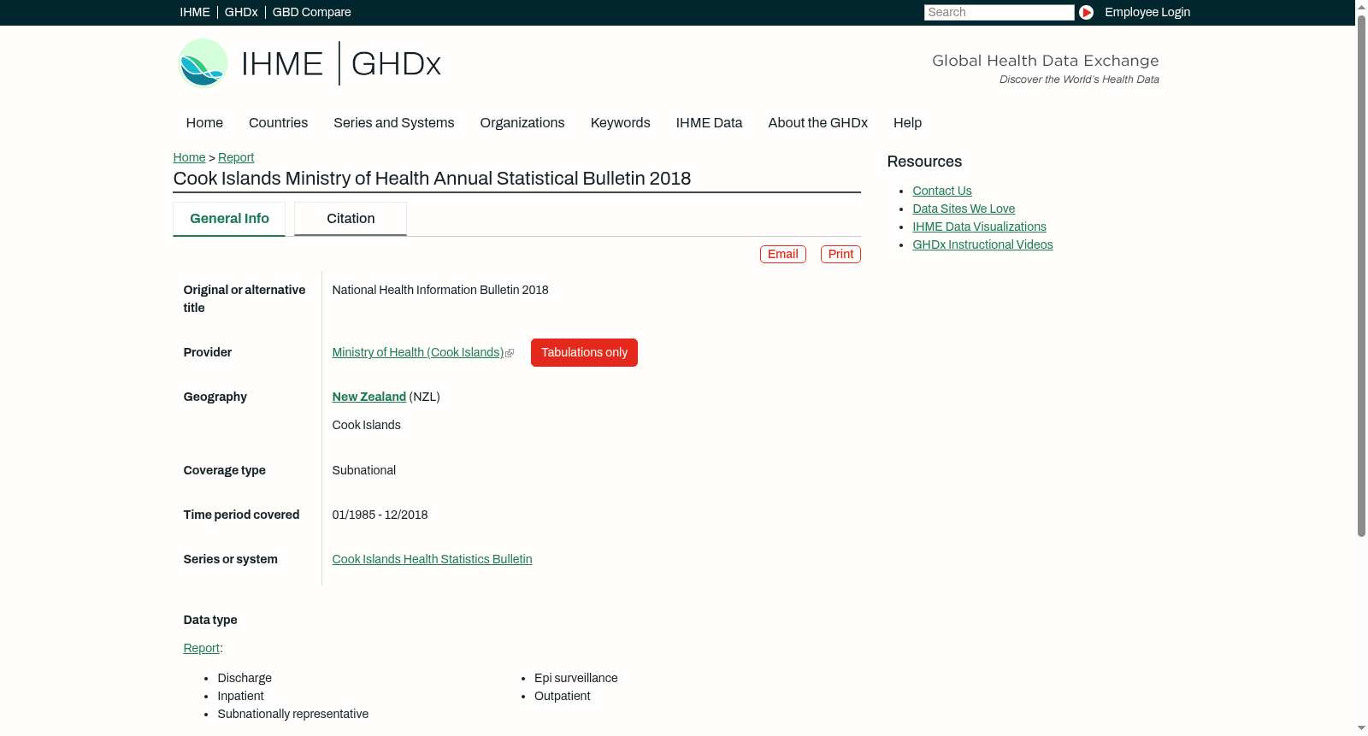This screenshot has height=736, width=1368.
Task: Open the Report data type link
Action: point(202,648)
